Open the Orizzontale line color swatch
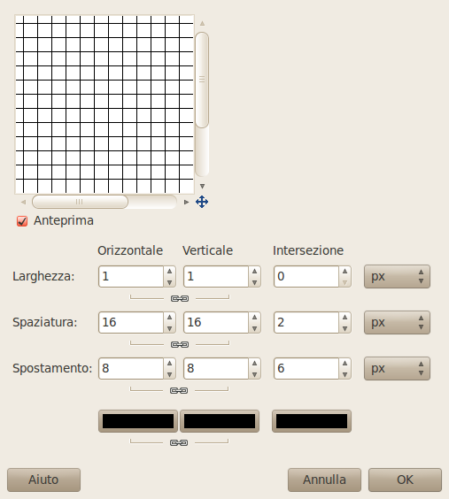This screenshot has height=499, width=449. pyautogui.click(x=138, y=421)
